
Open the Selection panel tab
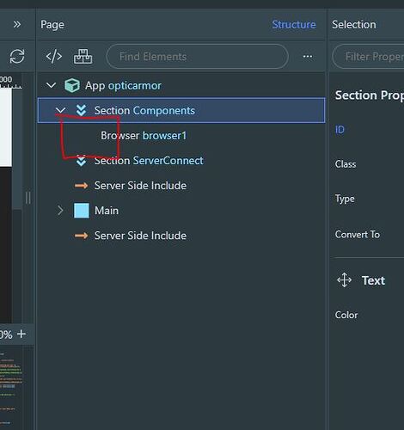(354, 25)
